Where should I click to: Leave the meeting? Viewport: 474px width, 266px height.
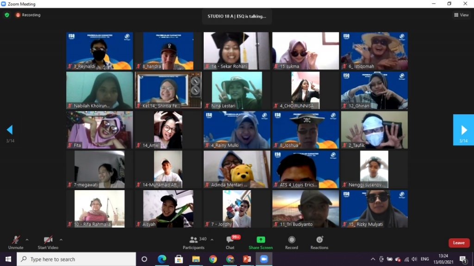pos(458,243)
